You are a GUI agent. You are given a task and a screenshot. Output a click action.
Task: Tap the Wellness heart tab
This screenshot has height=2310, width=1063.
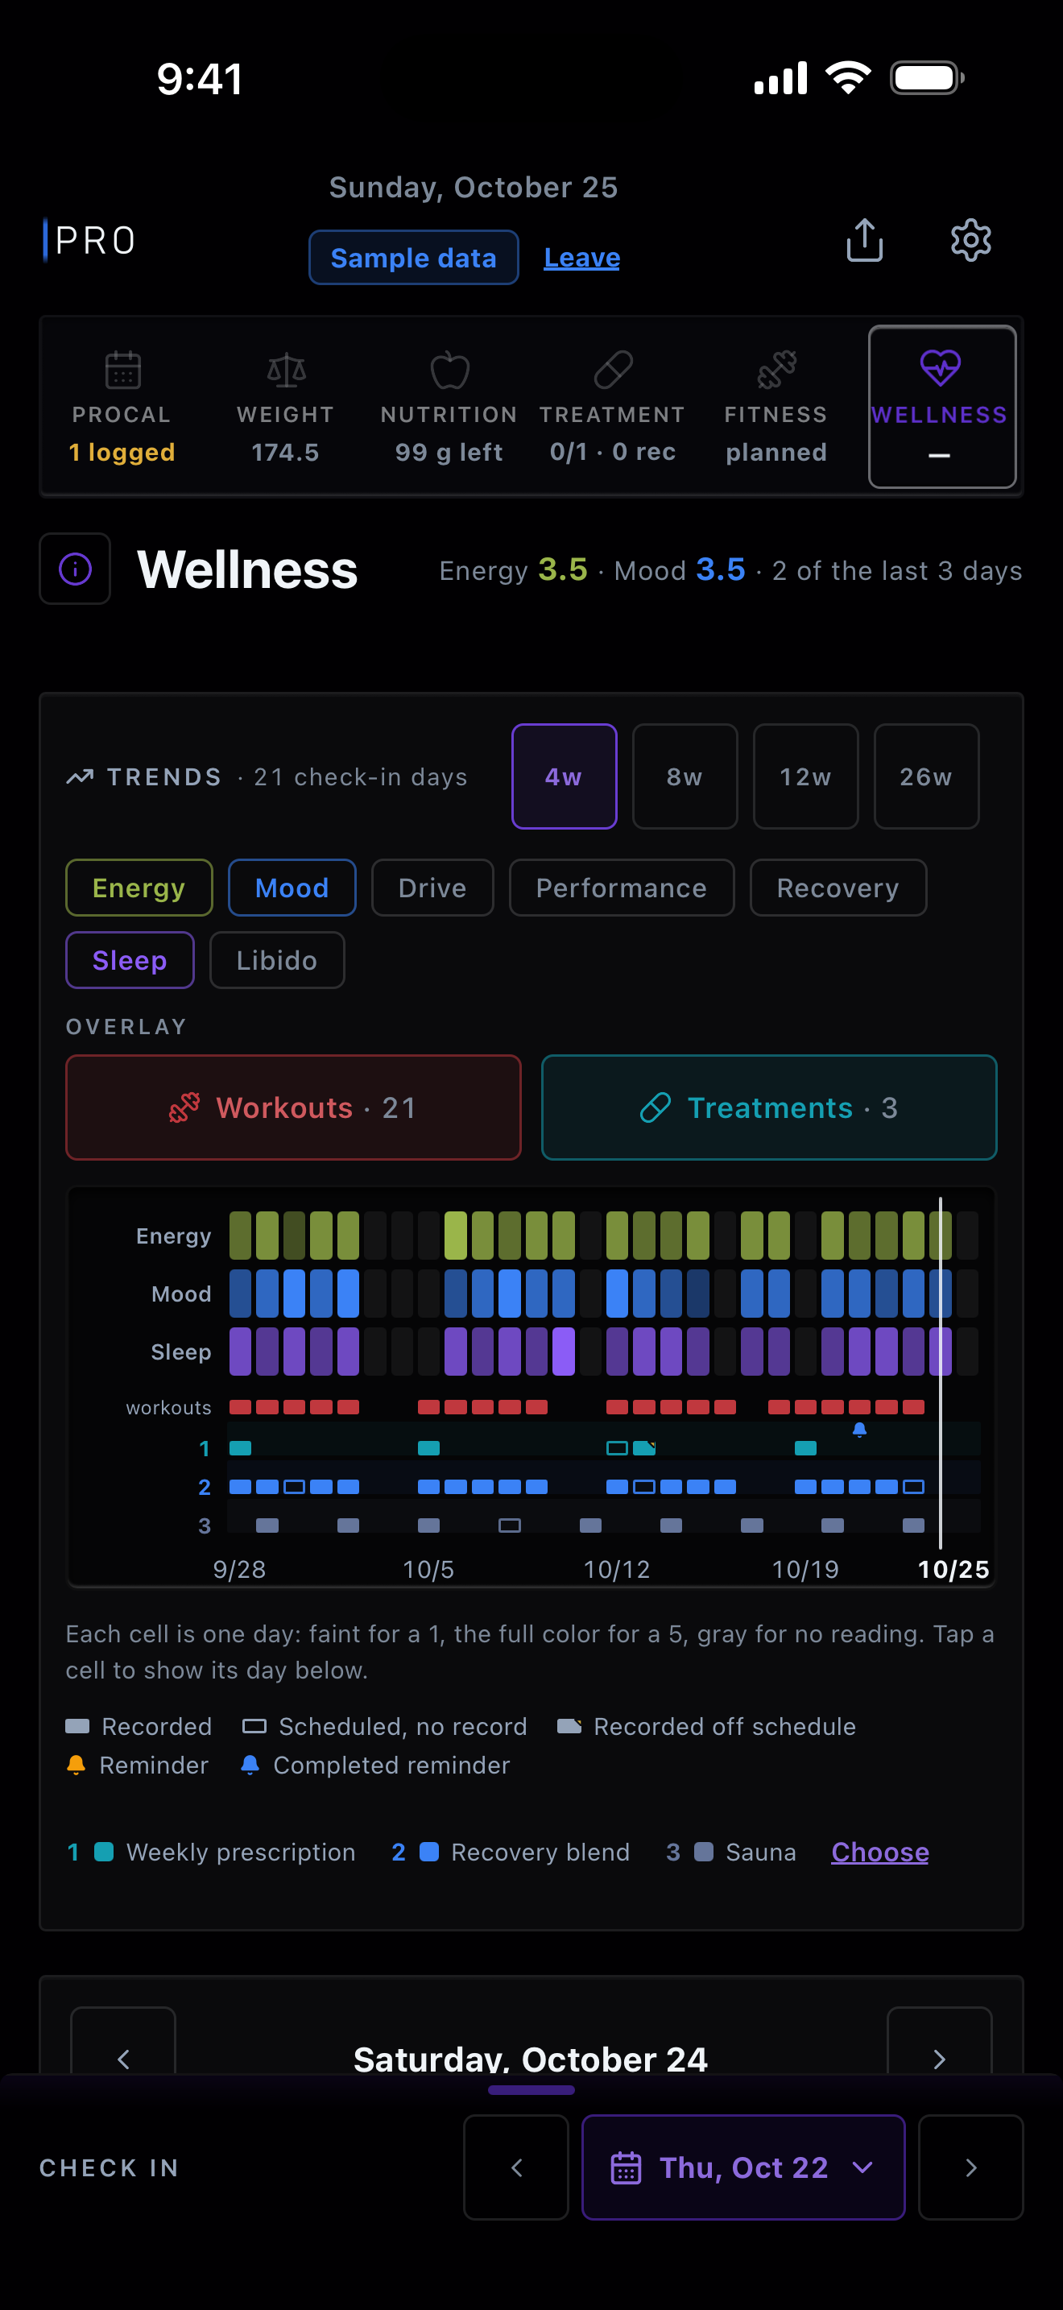click(942, 407)
